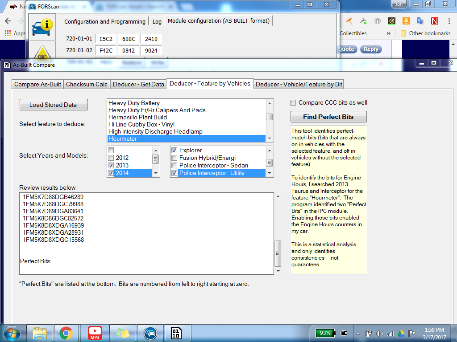Check the Fusion Hybrid/Energi model checkbox
This screenshot has height=342, width=457.
point(174,158)
